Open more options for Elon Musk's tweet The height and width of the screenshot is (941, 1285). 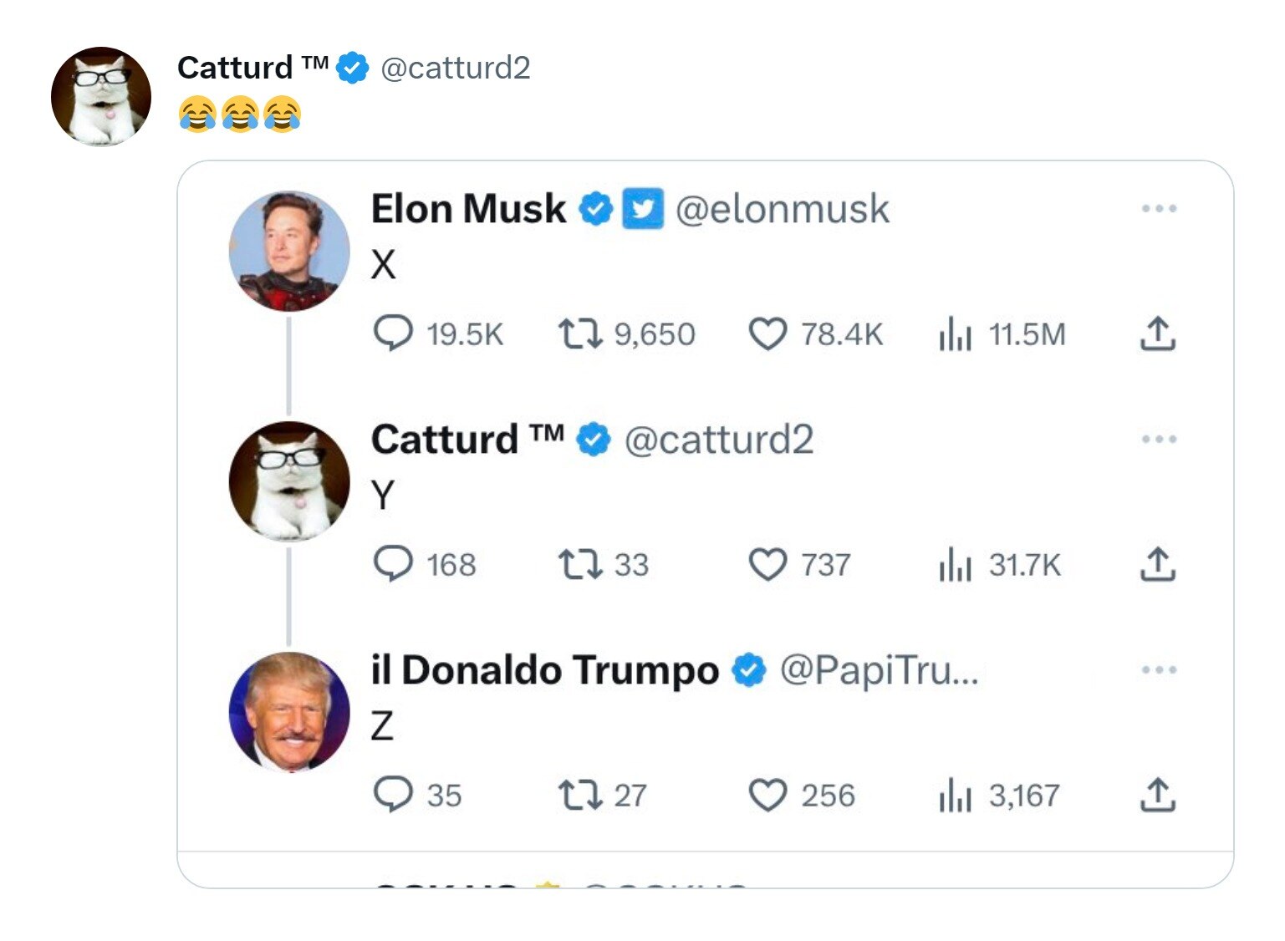(1160, 209)
